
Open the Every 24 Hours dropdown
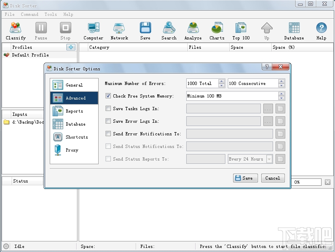coord(269,159)
